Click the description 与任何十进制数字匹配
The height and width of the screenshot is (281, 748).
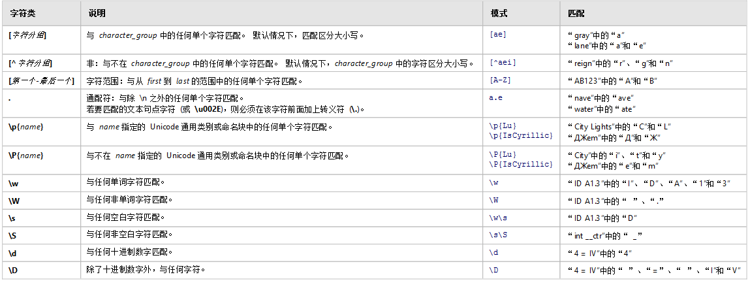(130, 252)
